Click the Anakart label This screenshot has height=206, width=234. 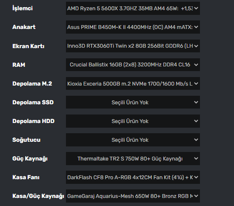click(24, 27)
